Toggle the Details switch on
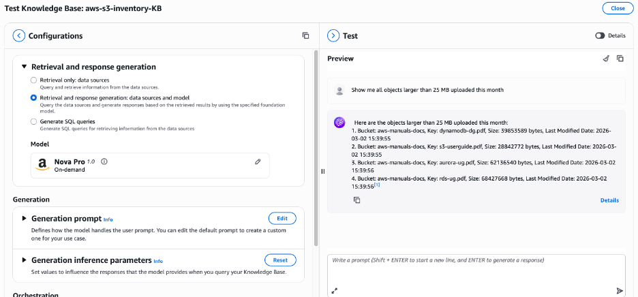 click(x=600, y=35)
